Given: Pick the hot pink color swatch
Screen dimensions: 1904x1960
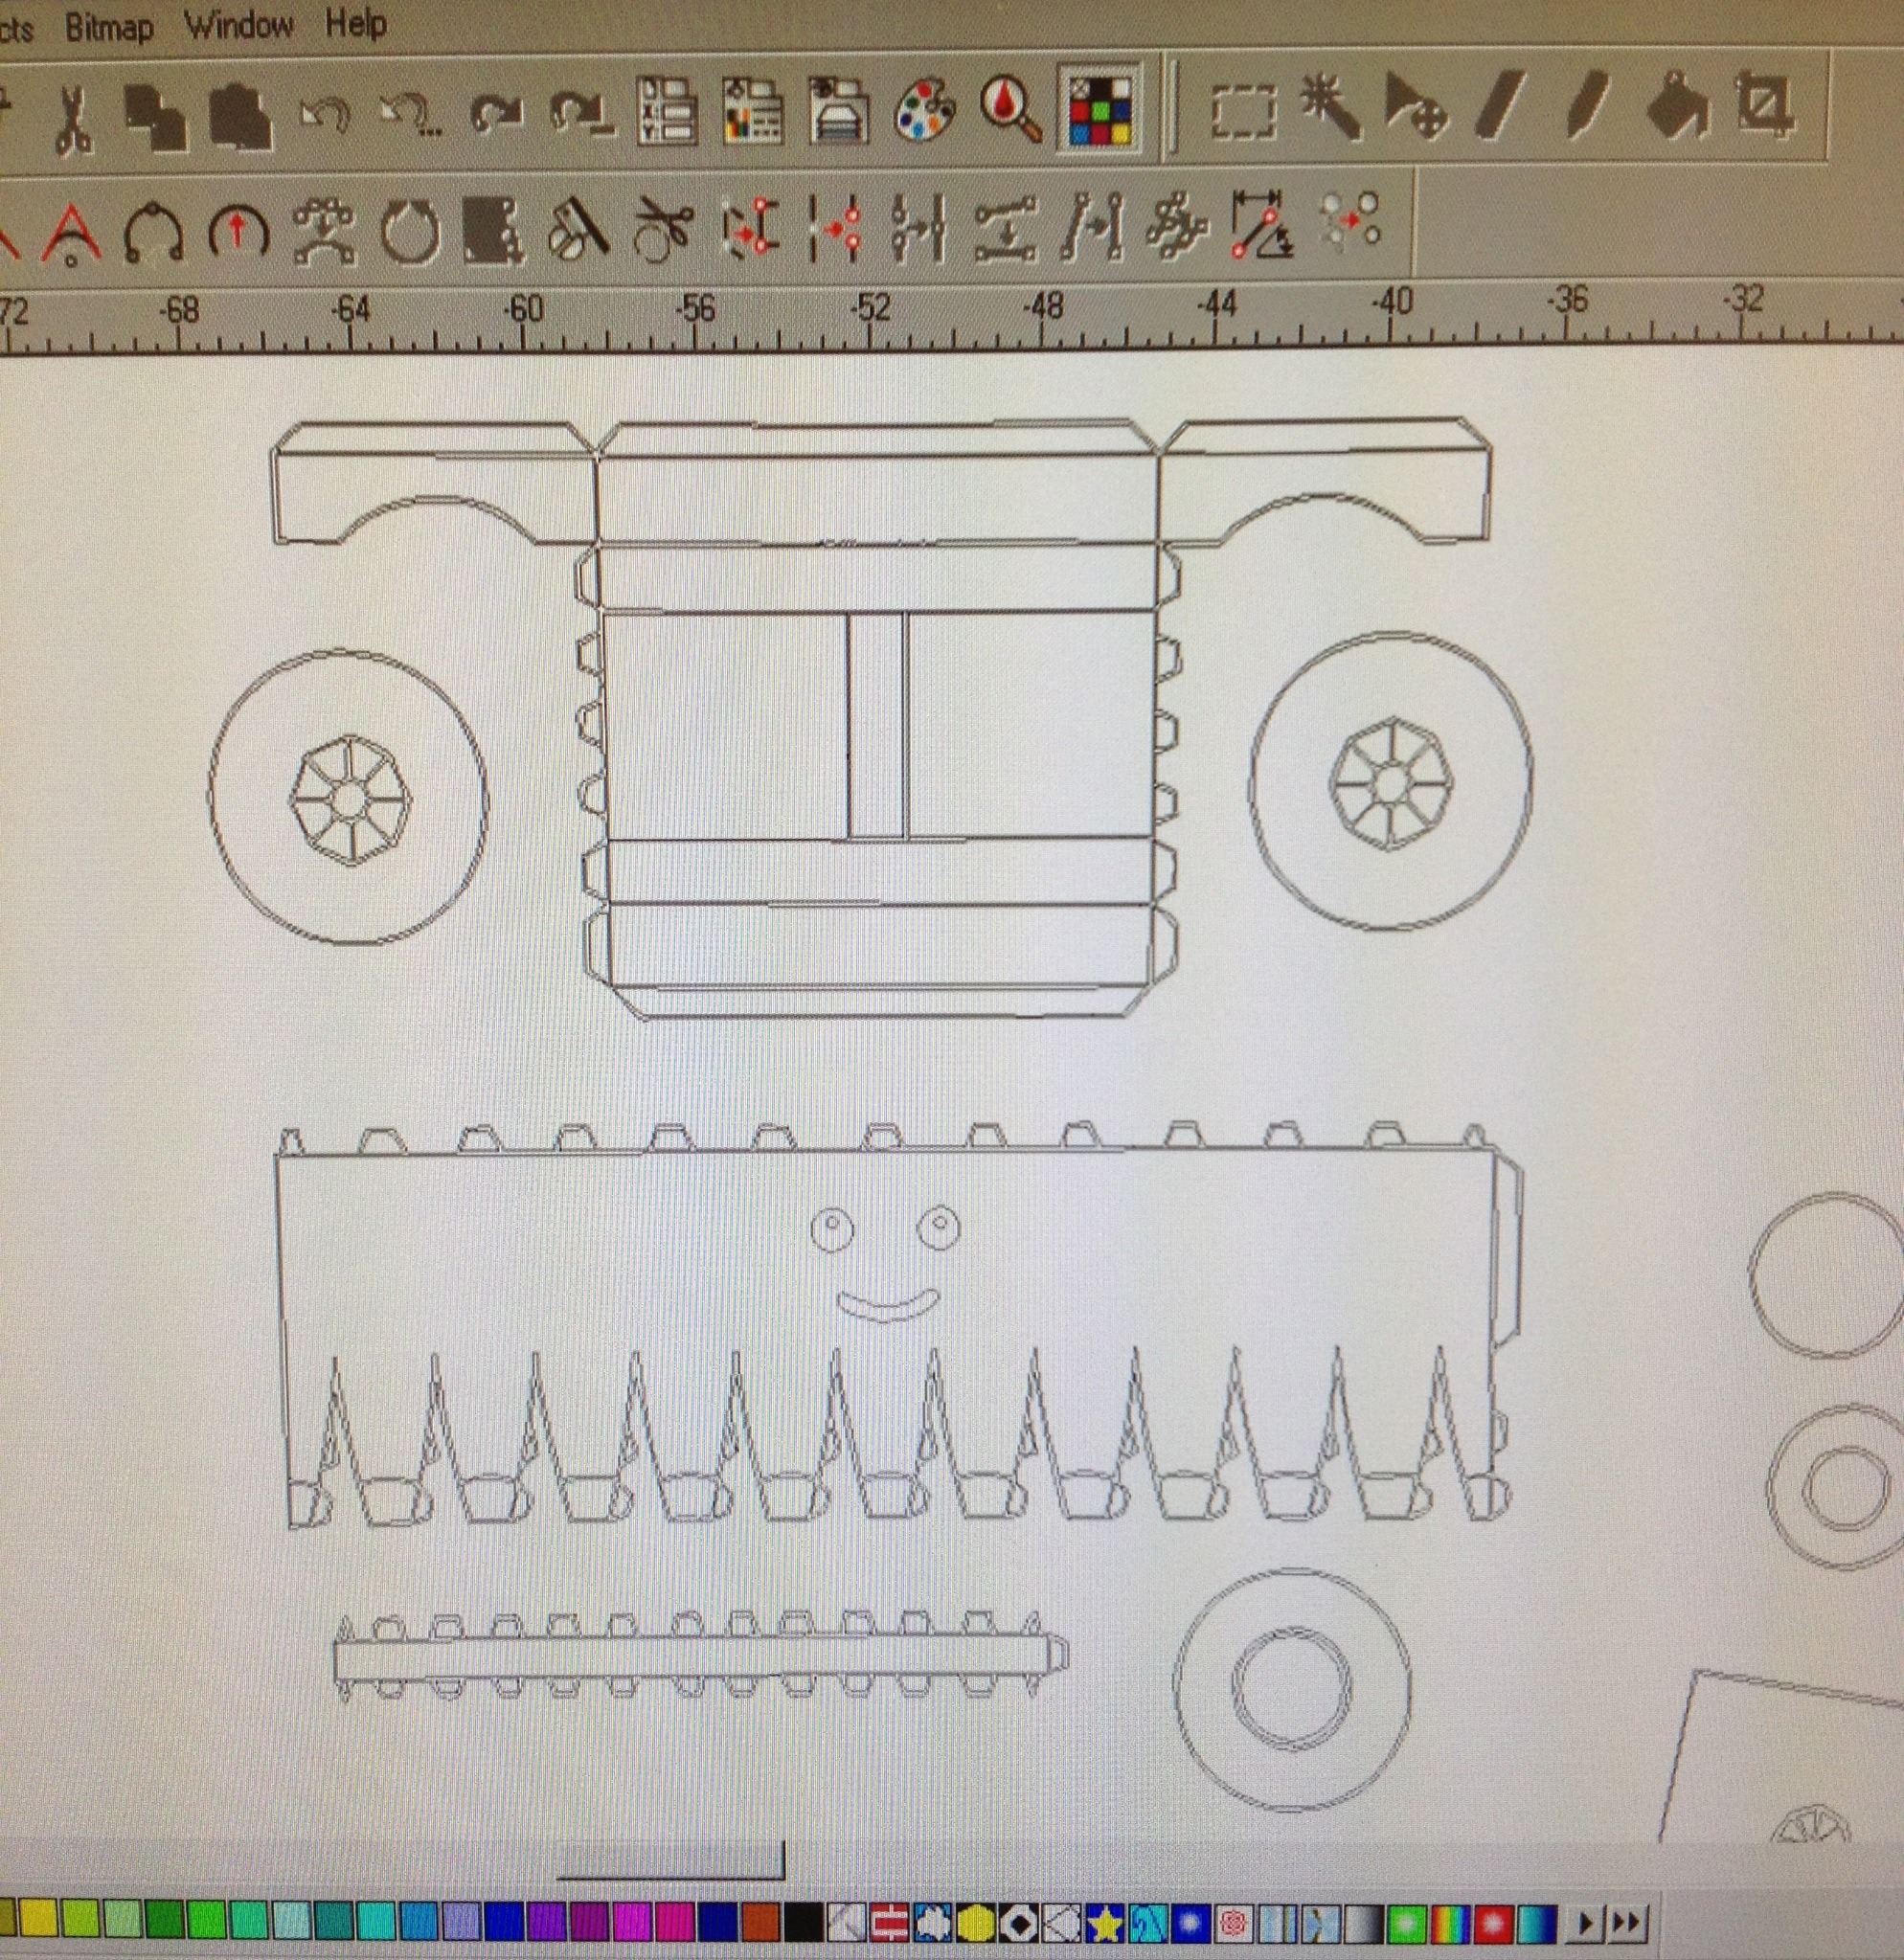Looking at the screenshot, I should [x=674, y=1922].
